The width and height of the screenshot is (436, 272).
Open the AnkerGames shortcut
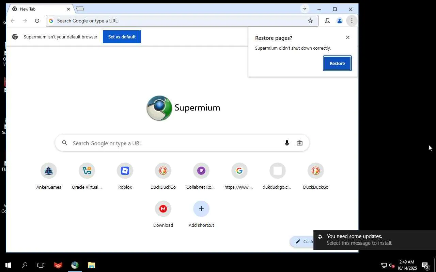(49, 176)
